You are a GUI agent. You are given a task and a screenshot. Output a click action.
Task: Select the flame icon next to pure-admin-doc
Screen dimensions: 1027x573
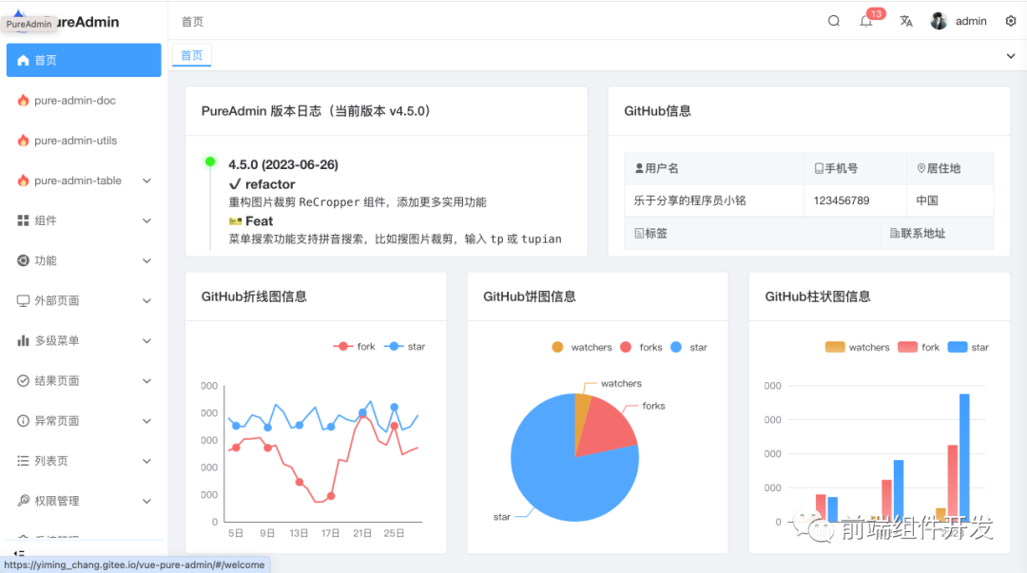(26, 100)
